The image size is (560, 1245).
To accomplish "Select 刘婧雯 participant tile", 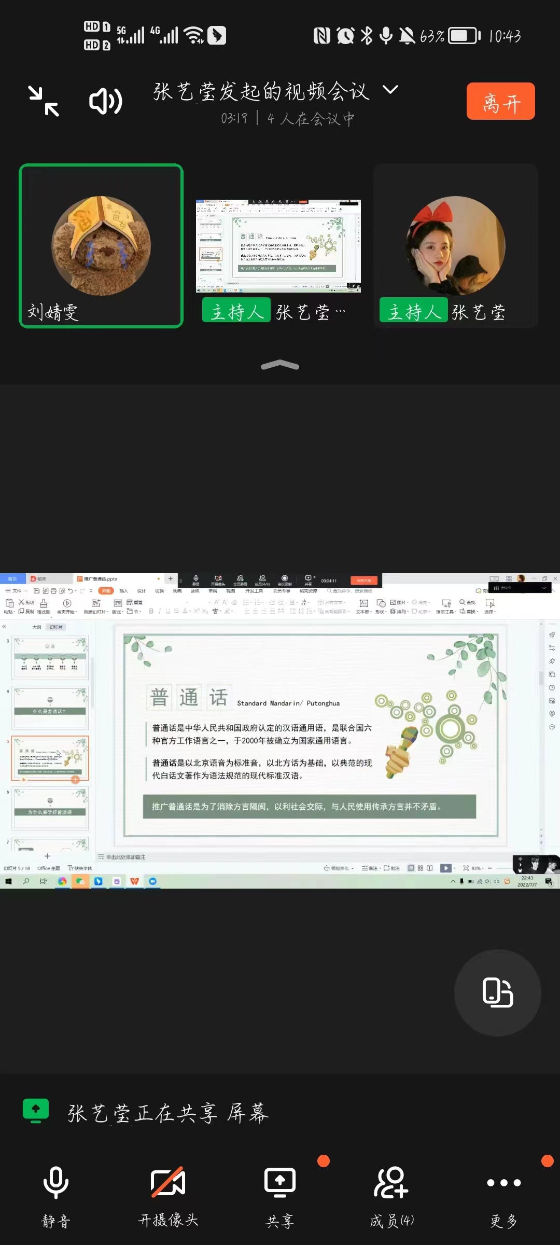I will (x=101, y=246).
